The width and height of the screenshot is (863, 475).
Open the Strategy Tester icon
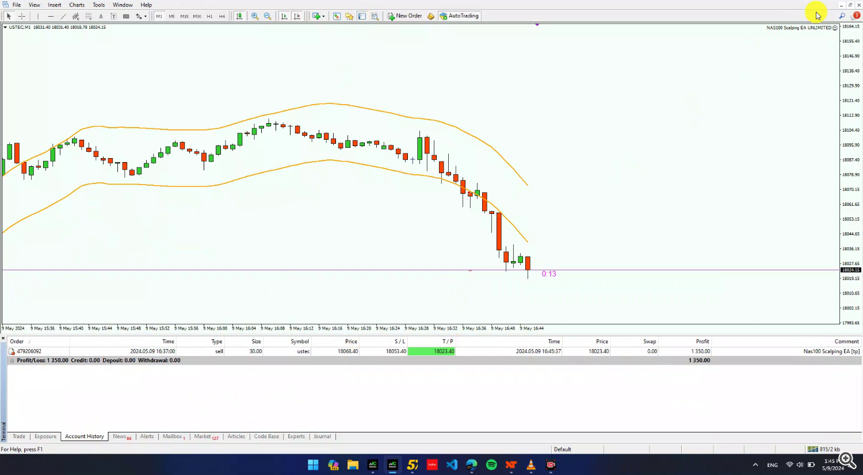pyautogui.click(x=375, y=16)
